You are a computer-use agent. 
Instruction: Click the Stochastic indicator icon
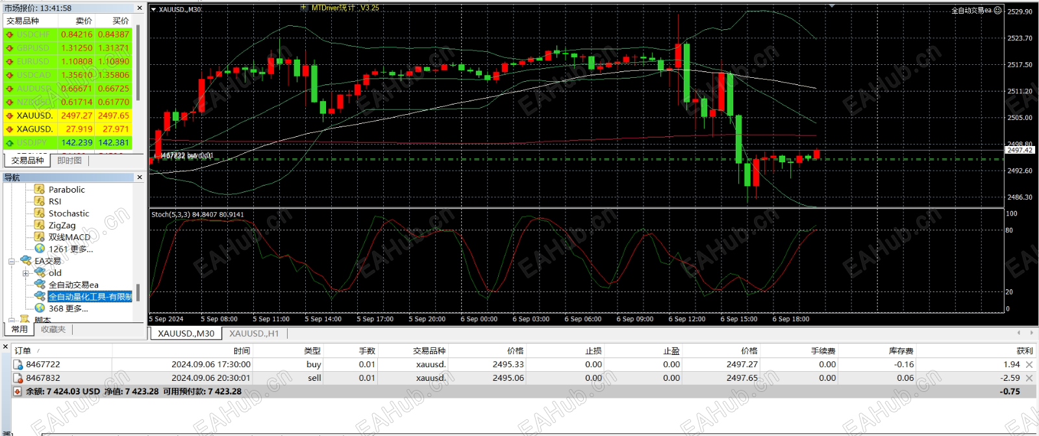coord(40,213)
